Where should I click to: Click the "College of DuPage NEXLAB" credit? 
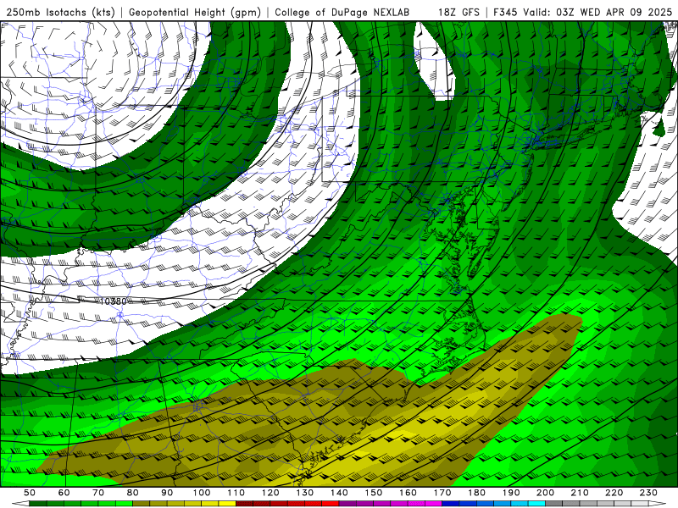click(342, 13)
